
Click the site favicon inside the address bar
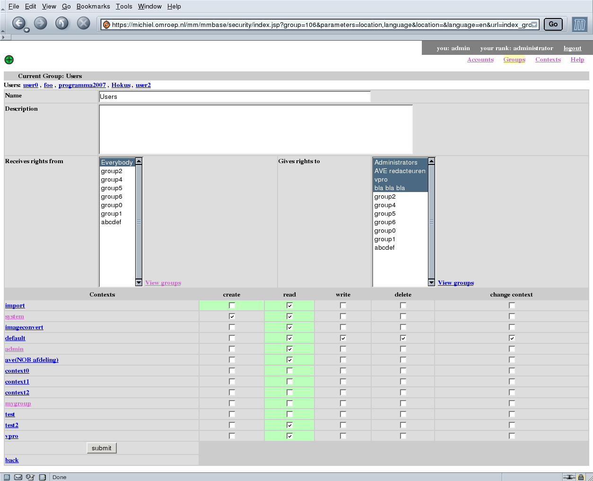click(x=106, y=25)
